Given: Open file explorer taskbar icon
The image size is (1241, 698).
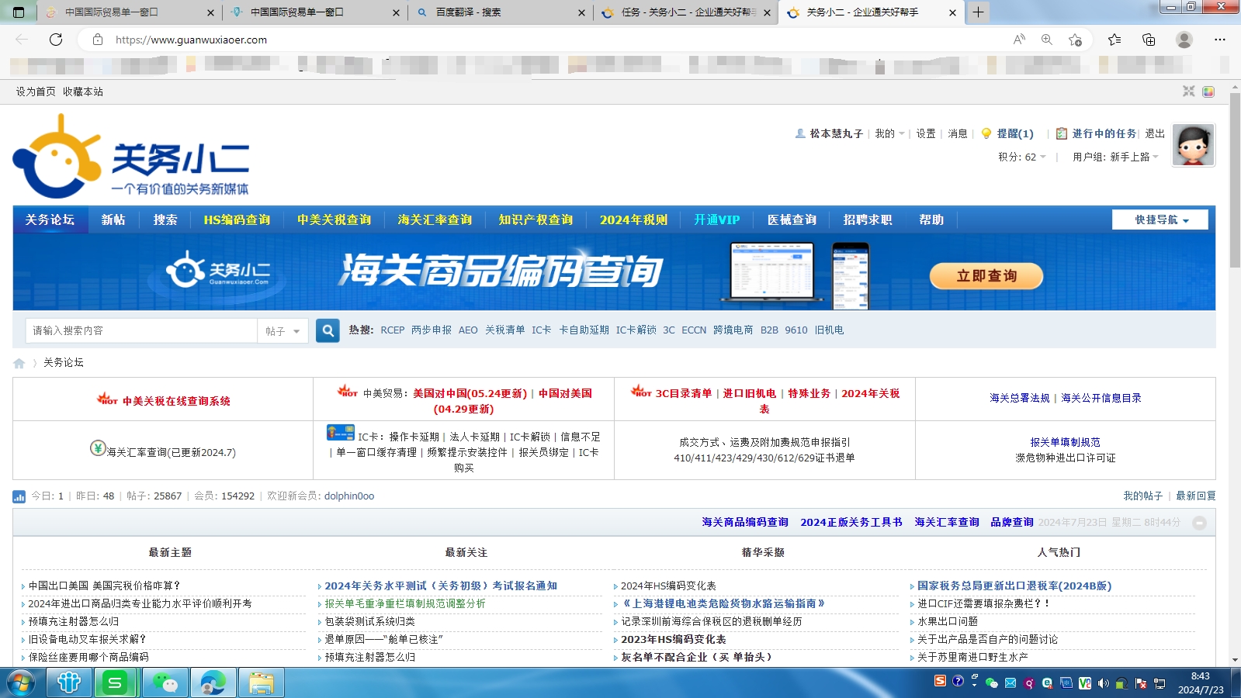Looking at the screenshot, I should [x=262, y=683].
